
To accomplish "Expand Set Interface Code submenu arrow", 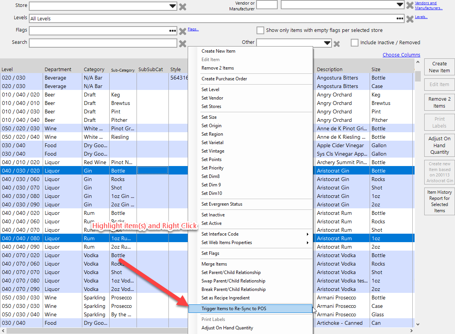I will pos(308,234).
